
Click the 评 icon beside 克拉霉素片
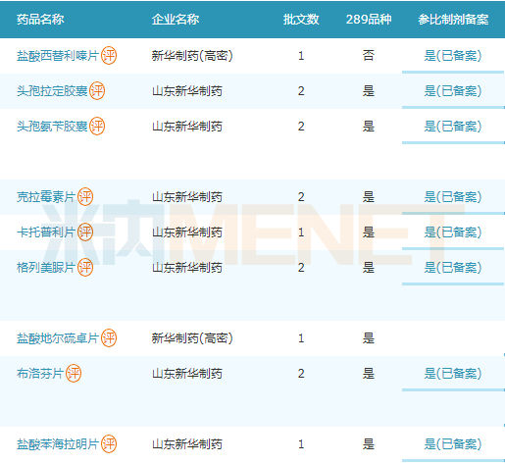click(x=85, y=197)
